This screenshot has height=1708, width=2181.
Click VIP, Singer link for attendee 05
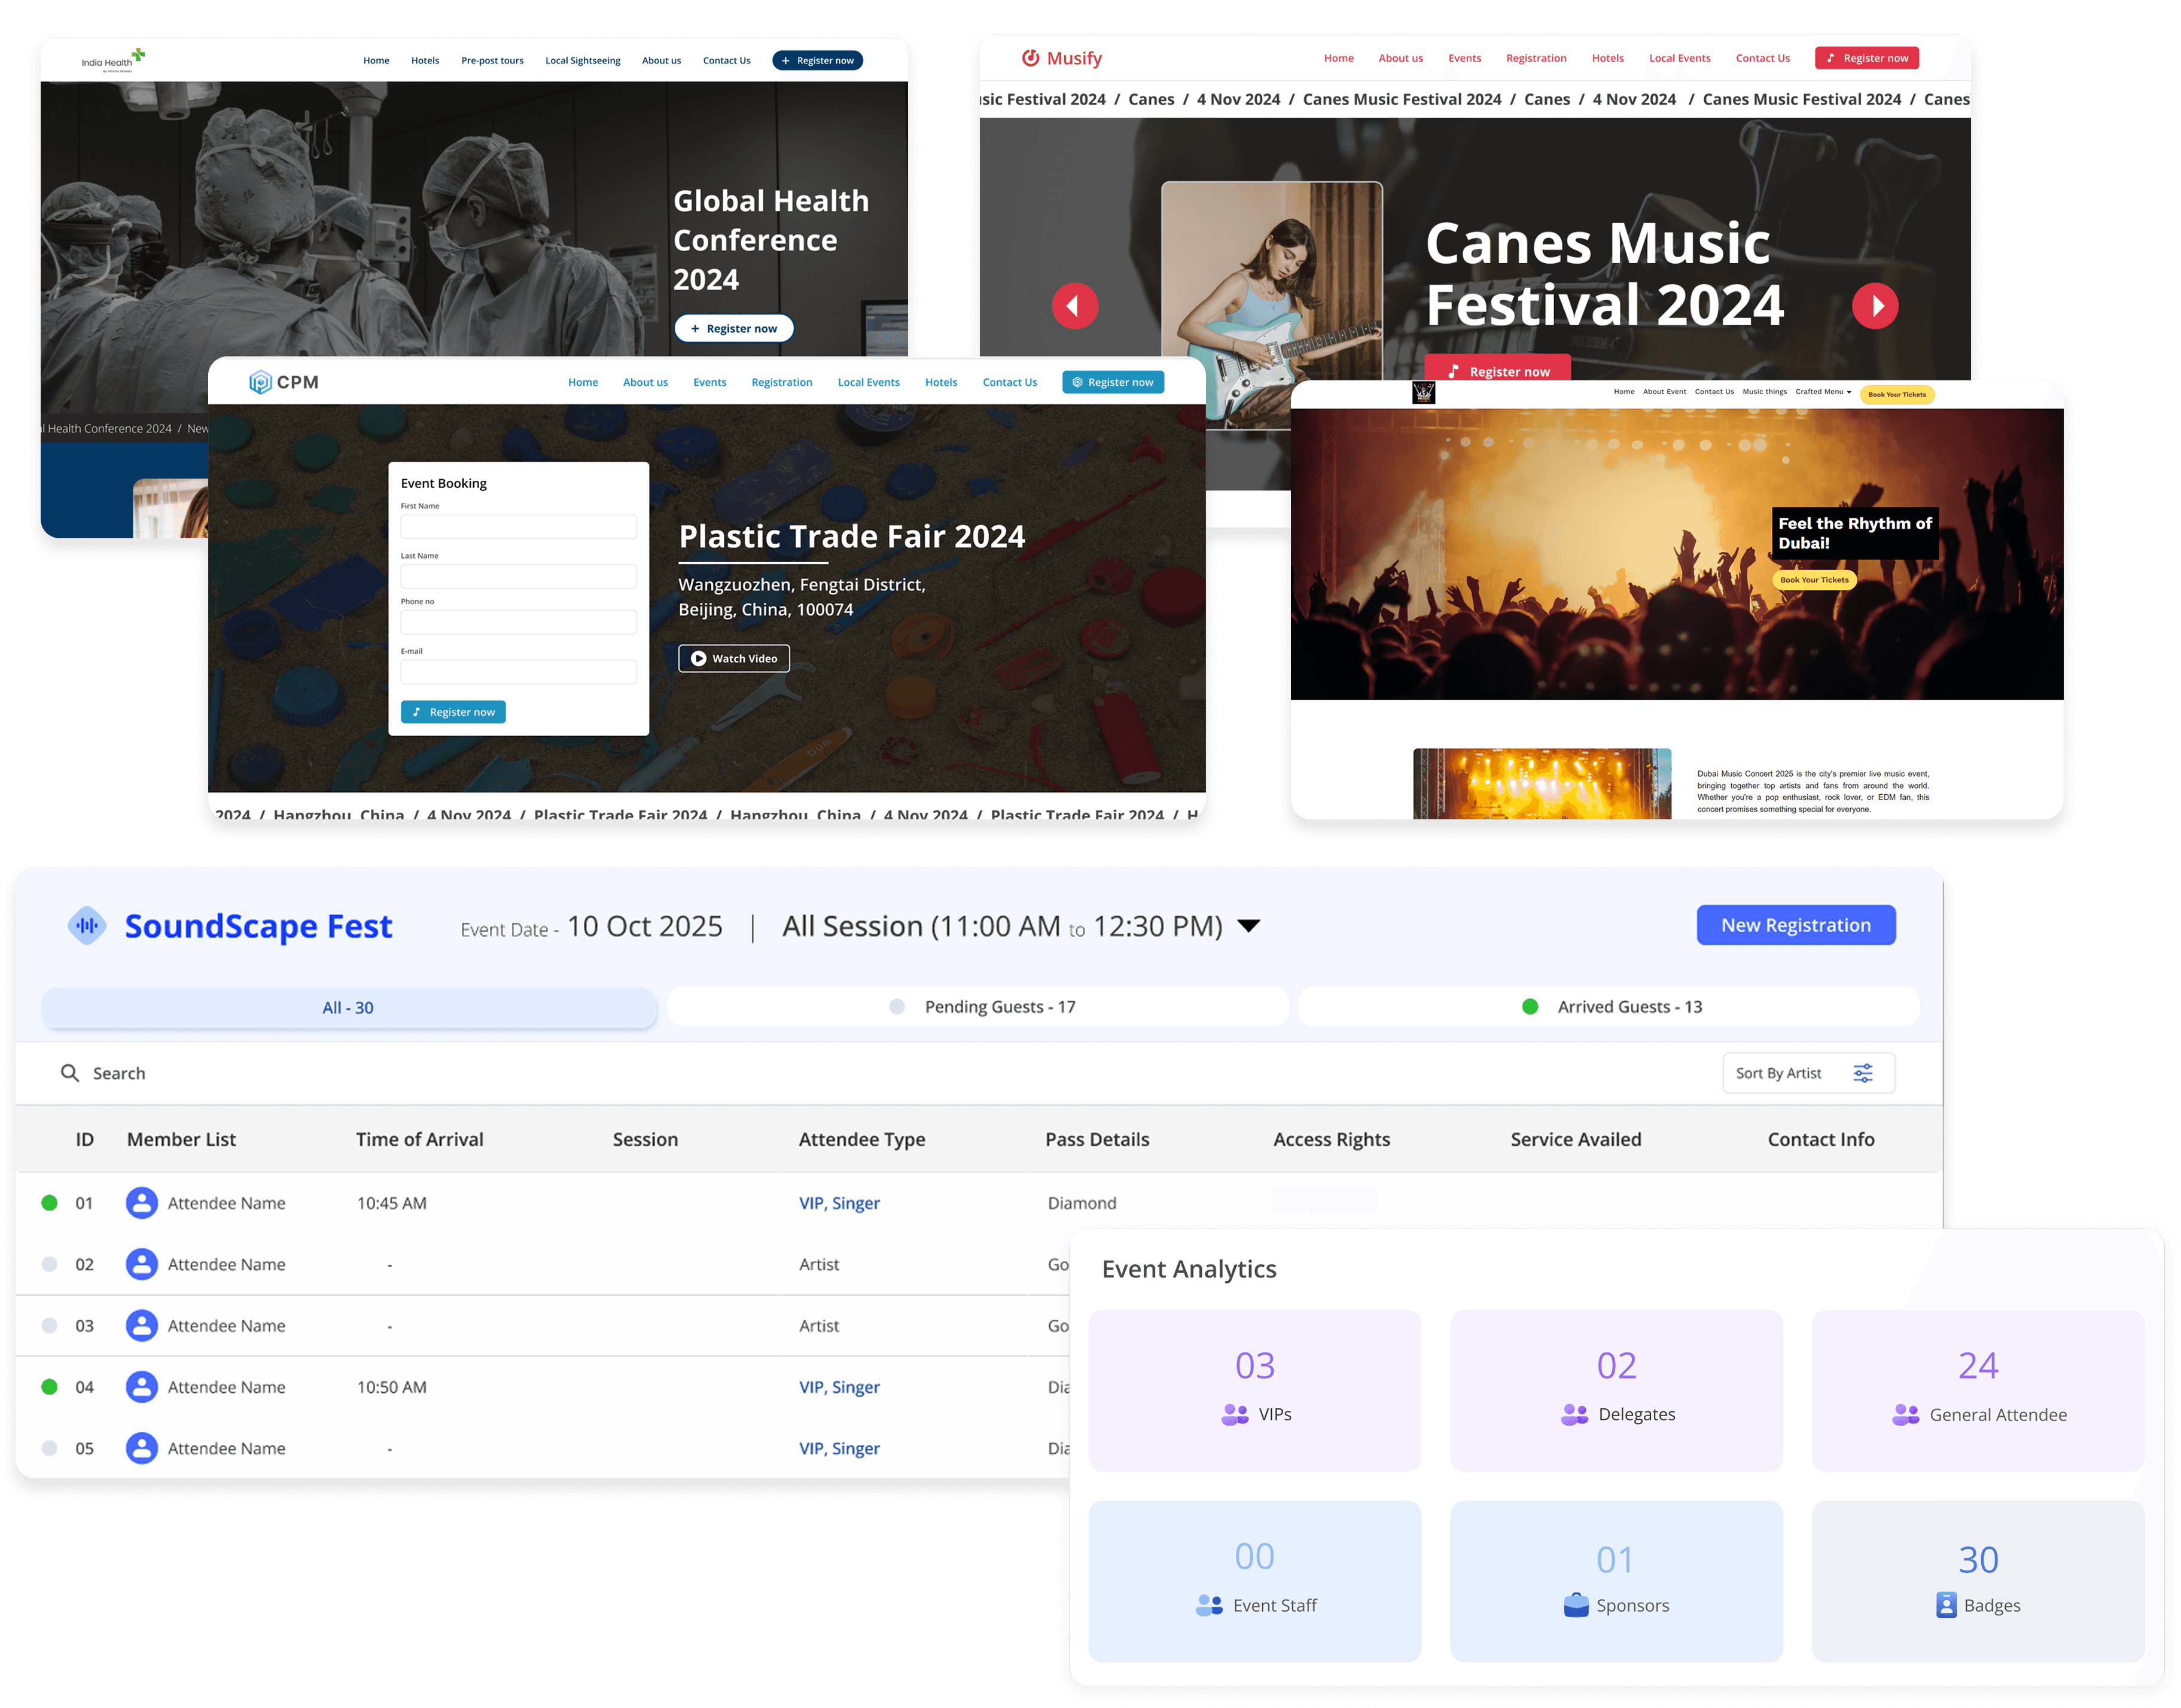coord(839,1448)
